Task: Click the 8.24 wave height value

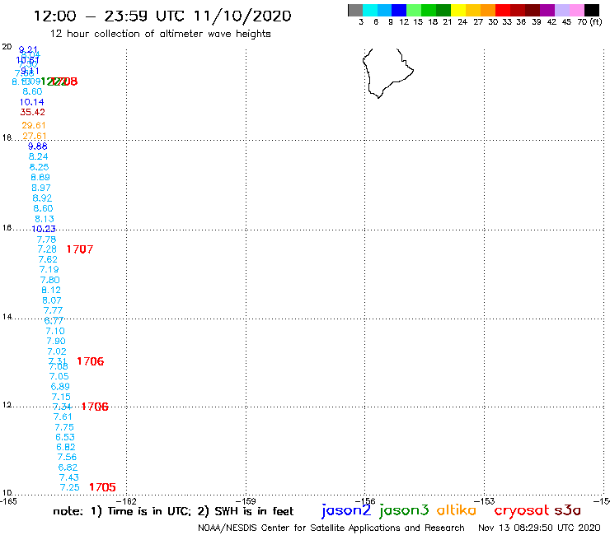Action: [39, 156]
